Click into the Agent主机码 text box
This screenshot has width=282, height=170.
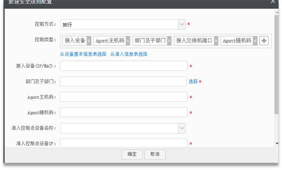(x=123, y=97)
